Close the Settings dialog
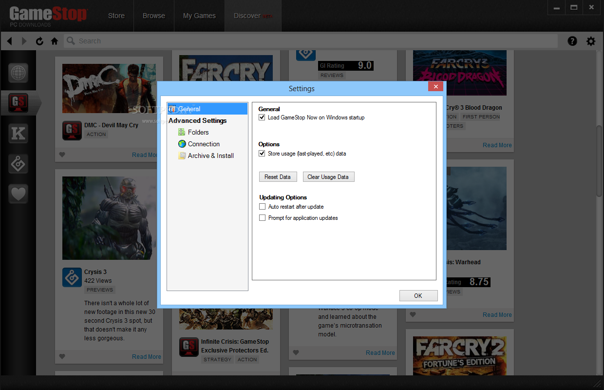Image resolution: width=604 pixels, height=390 pixels. 435,87
